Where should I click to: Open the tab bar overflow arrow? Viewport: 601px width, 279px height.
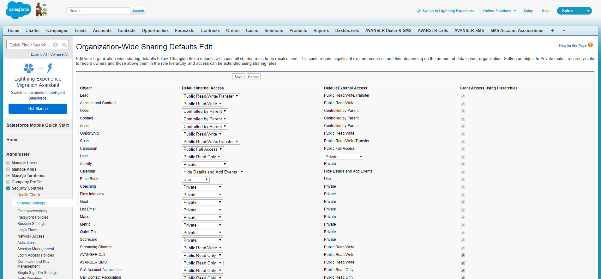pyautogui.click(x=564, y=31)
